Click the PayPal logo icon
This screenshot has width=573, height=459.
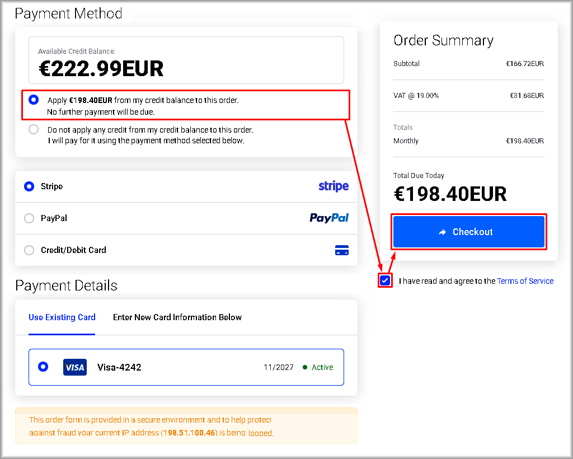tap(329, 218)
